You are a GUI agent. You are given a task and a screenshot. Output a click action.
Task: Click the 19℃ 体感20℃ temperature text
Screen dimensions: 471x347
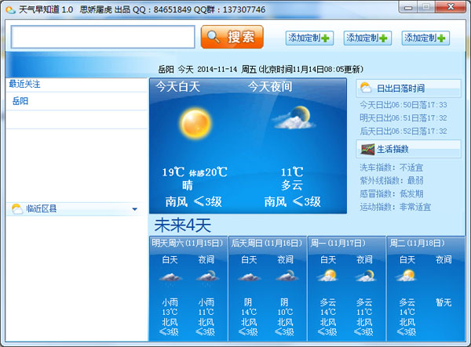pyautogui.click(x=195, y=172)
